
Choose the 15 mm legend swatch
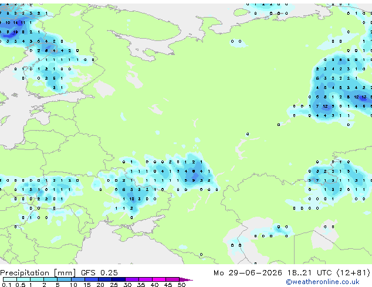[92, 279]
